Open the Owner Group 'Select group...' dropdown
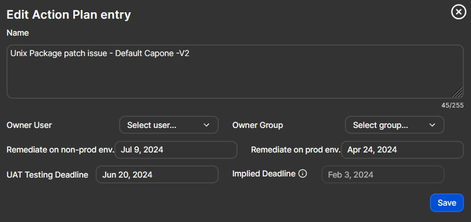Viewport: 471px width, 222px height. [394, 125]
